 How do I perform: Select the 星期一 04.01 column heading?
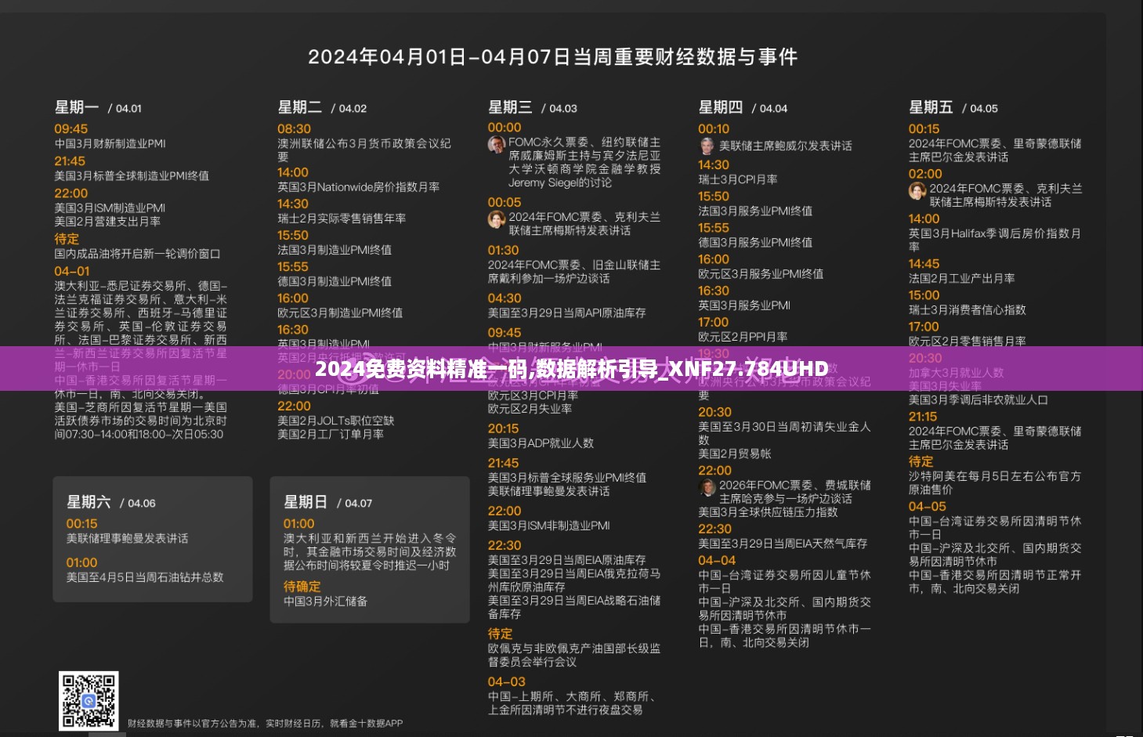pos(98,107)
